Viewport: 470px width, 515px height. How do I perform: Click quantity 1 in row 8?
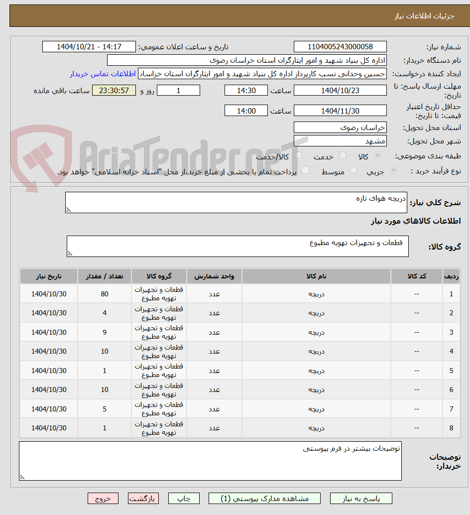[x=105, y=428]
